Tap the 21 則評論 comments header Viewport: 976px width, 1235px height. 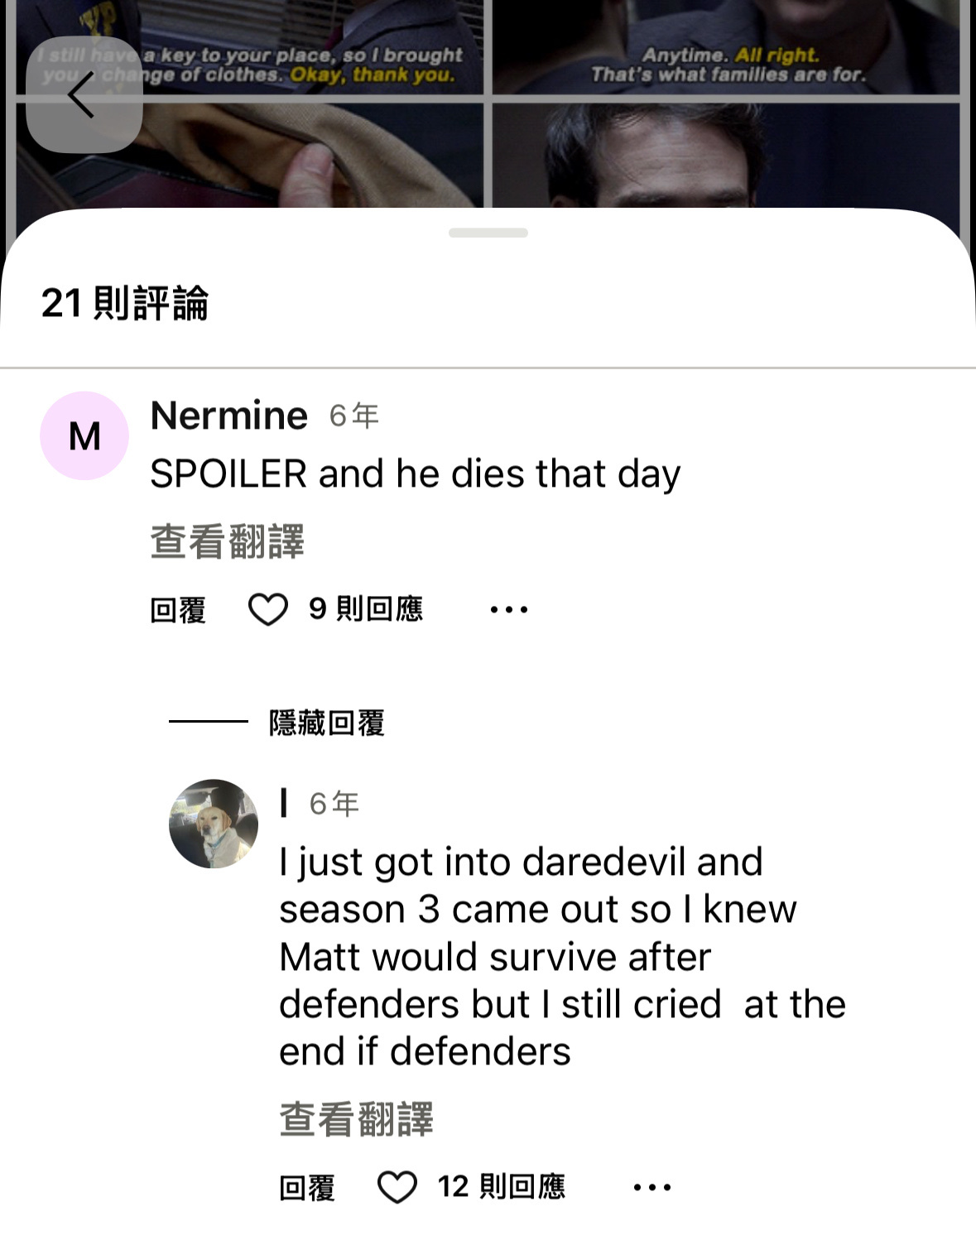(x=125, y=303)
